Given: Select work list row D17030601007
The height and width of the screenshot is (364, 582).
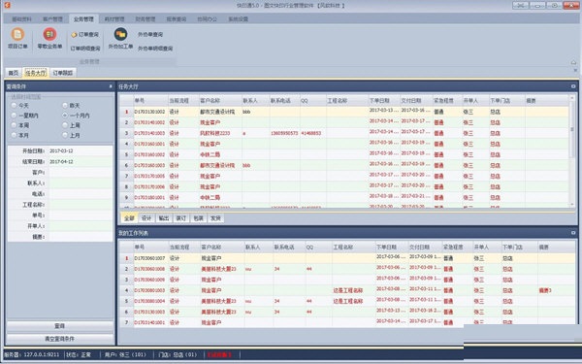Looking at the screenshot, I should tap(347, 258).
